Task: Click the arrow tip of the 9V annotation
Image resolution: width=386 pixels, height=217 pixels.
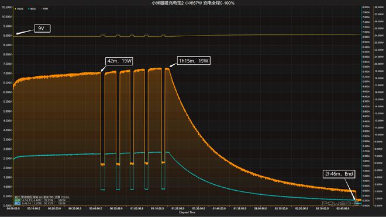Action: (x=16, y=34)
